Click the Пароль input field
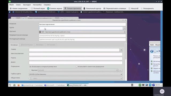Image resolution: width=171 pixels, height=96 pixels. pyautogui.click(x=76, y=58)
